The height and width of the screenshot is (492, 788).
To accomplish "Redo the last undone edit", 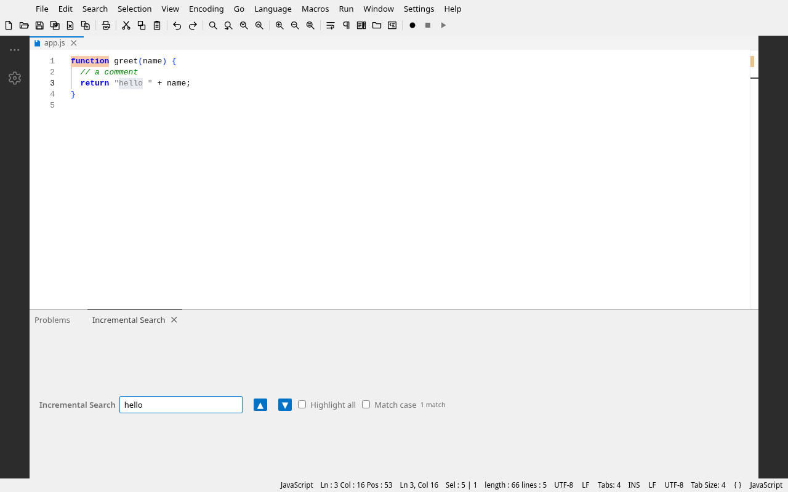I will point(193,25).
